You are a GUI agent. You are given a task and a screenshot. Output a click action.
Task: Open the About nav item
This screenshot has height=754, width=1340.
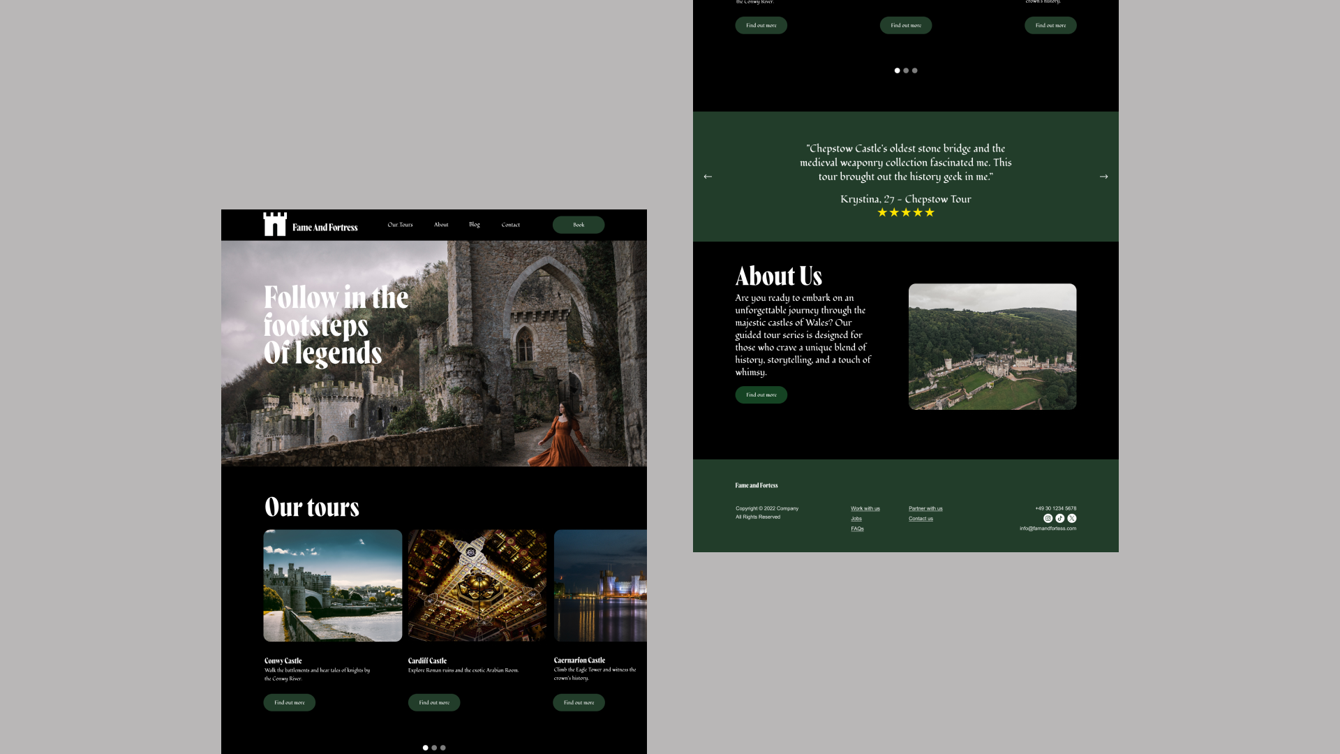click(x=441, y=225)
